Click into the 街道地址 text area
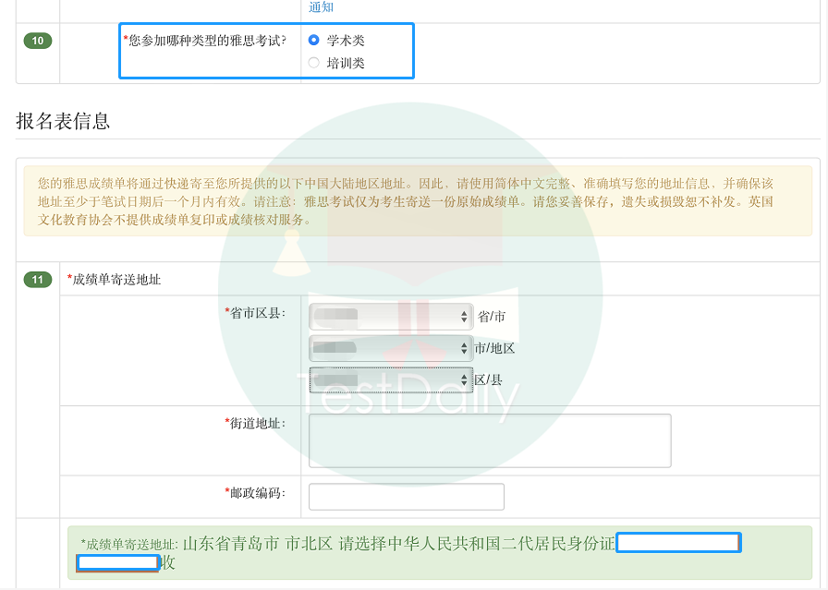828x590 pixels. click(490, 440)
